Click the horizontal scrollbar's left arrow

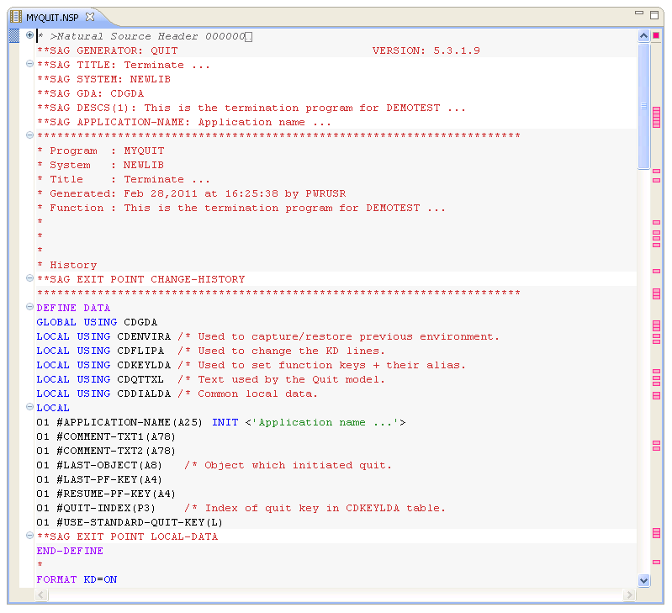click(41, 595)
